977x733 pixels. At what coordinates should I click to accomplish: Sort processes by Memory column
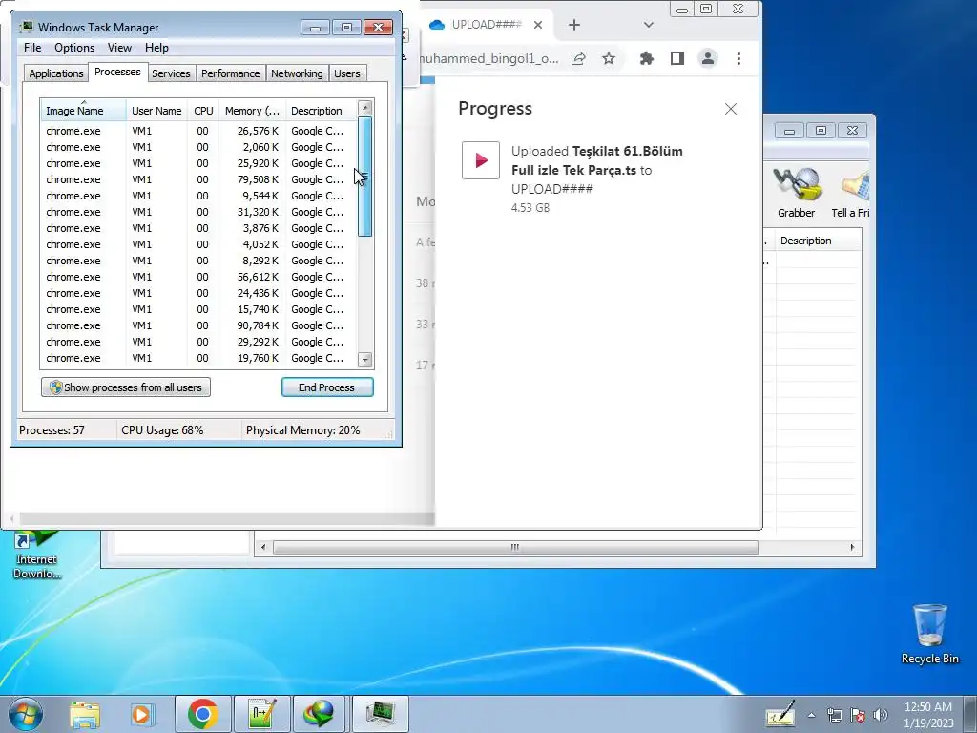(252, 111)
